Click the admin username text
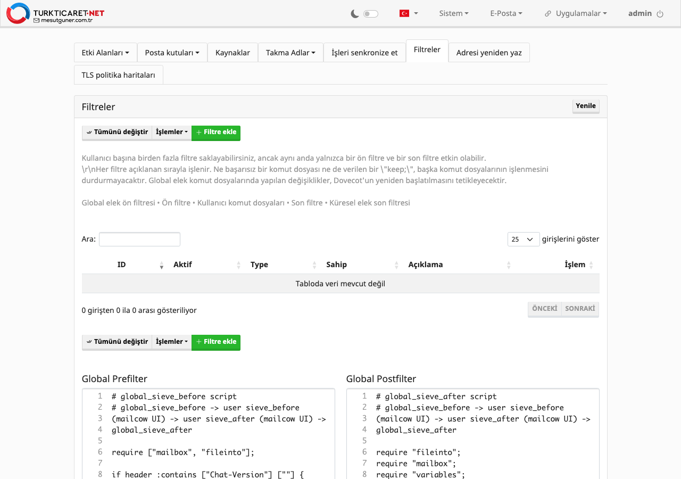This screenshot has height=479, width=681. (x=640, y=13)
